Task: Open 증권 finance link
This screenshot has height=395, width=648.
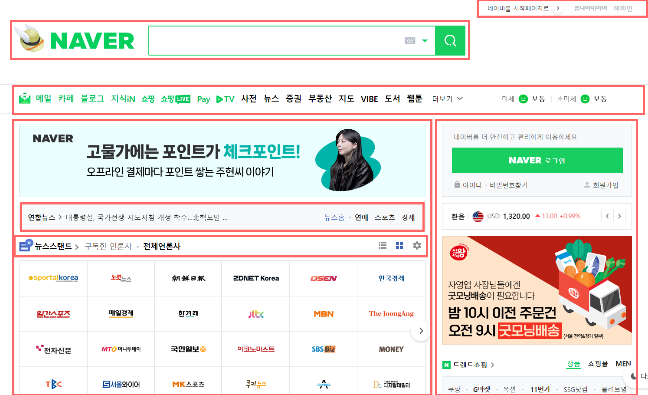Action: (294, 99)
